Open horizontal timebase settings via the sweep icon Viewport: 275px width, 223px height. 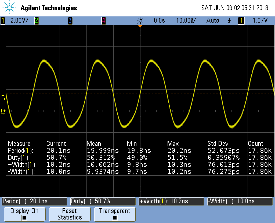click(x=140, y=20)
